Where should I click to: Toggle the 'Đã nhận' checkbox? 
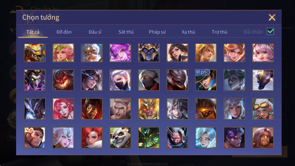(x=270, y=31)
